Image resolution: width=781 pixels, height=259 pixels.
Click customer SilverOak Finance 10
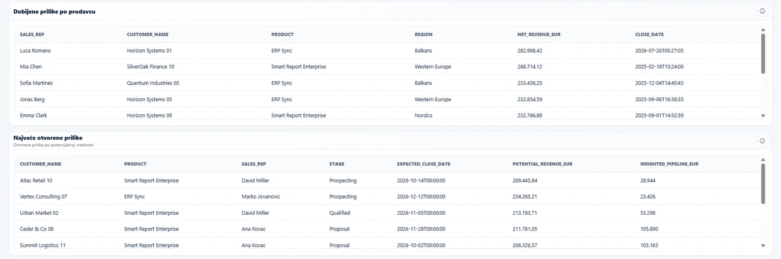tap(150, 67)
